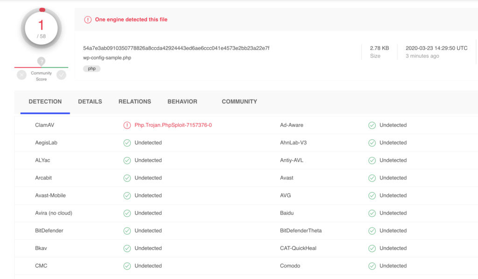Image resolution: width=478 pixels, height=279 pixels.
Task: Click the Avast-Mobile engine name
Action: [x=50, y=195]
